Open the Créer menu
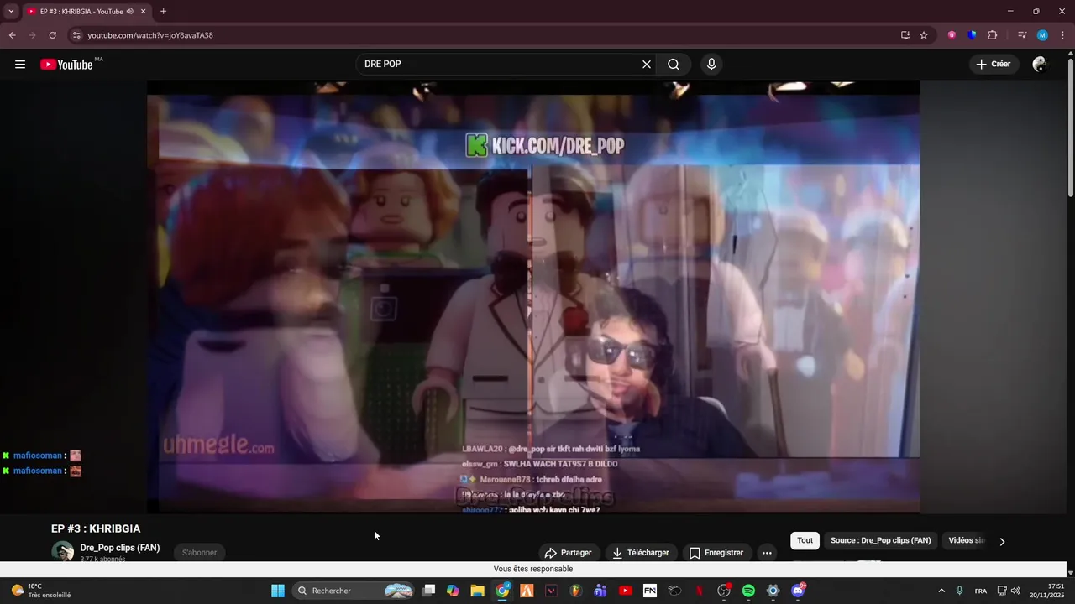This screenshot has width=1075, height=604. coord(994,65)
